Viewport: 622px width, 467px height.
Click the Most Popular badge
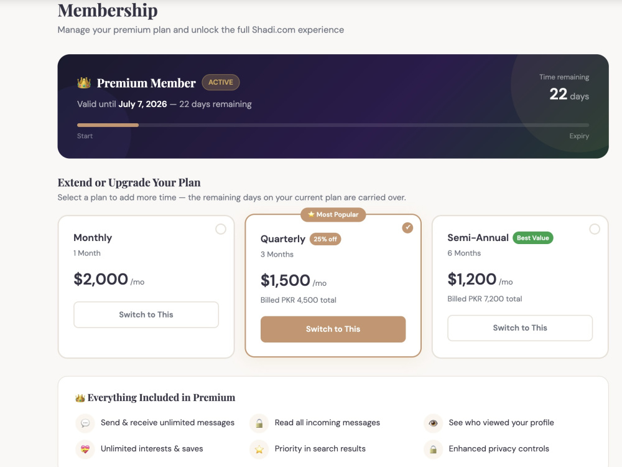click(333, 214)
